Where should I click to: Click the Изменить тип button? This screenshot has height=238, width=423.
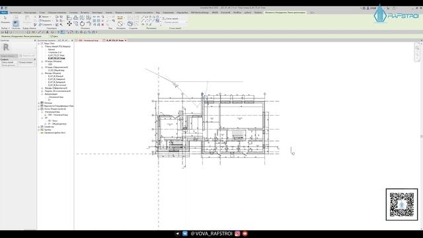coord(27,56)
